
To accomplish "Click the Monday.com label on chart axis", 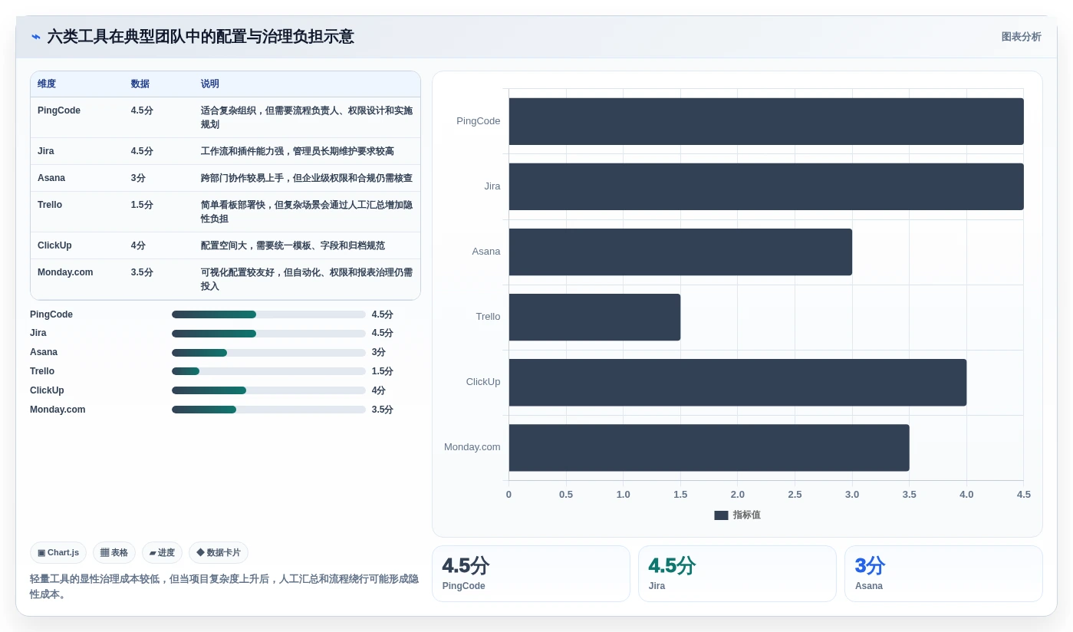I will pos(472,447).
